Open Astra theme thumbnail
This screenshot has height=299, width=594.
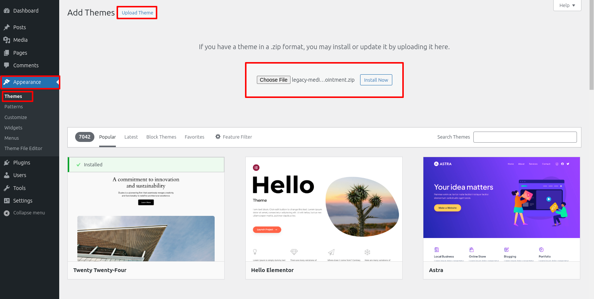pyautogui.click(x=501, y=209)
